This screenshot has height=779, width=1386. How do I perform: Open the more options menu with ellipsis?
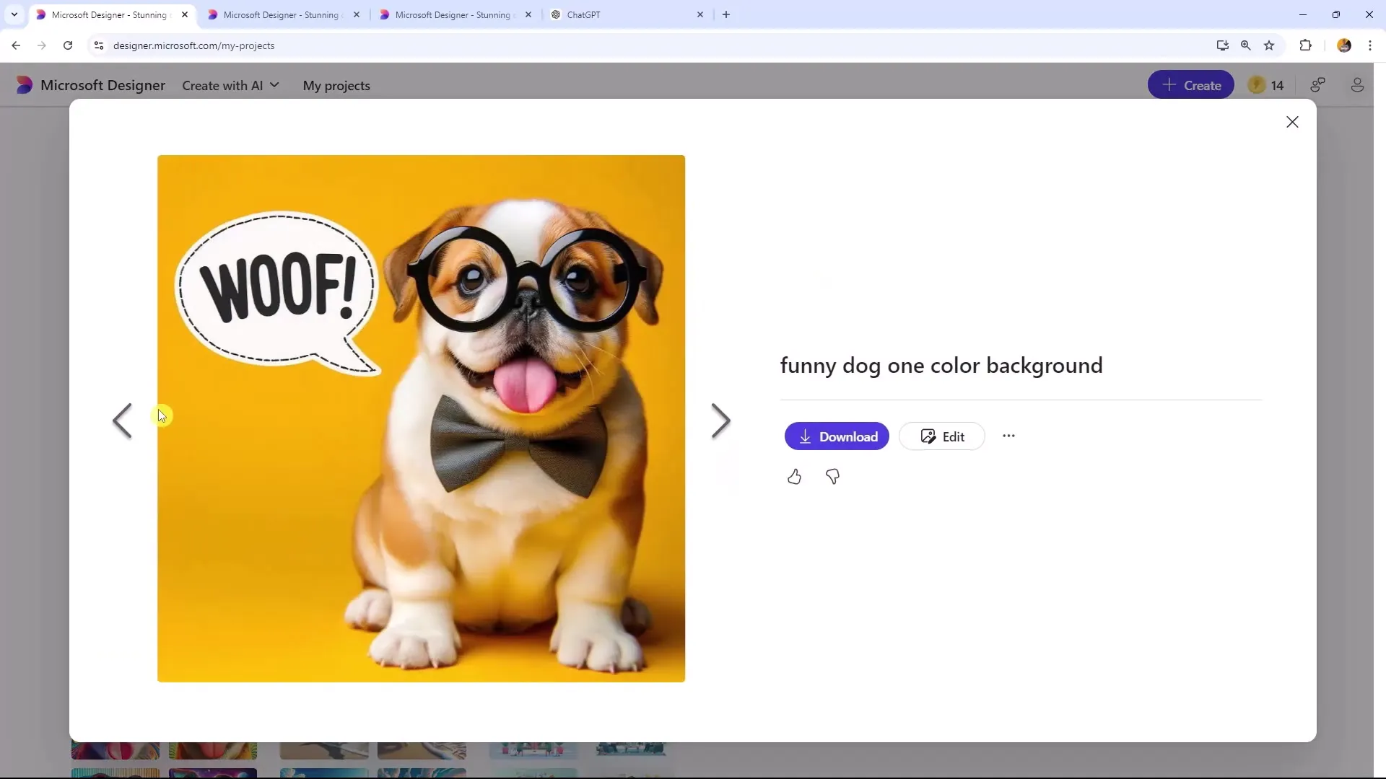[1009, 436]
